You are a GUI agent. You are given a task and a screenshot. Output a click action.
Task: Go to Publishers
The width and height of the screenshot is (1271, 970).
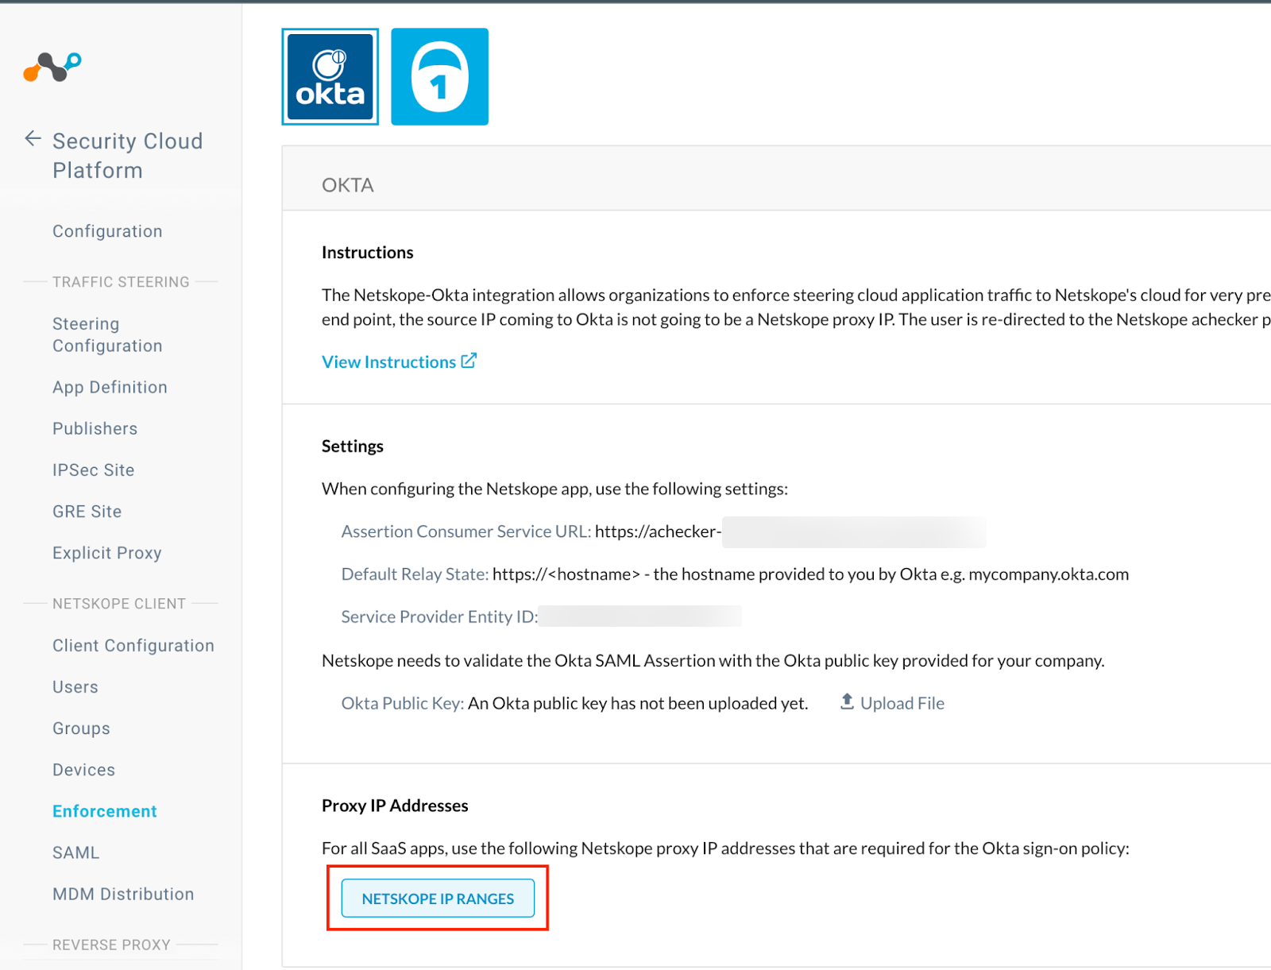(95, 428)
